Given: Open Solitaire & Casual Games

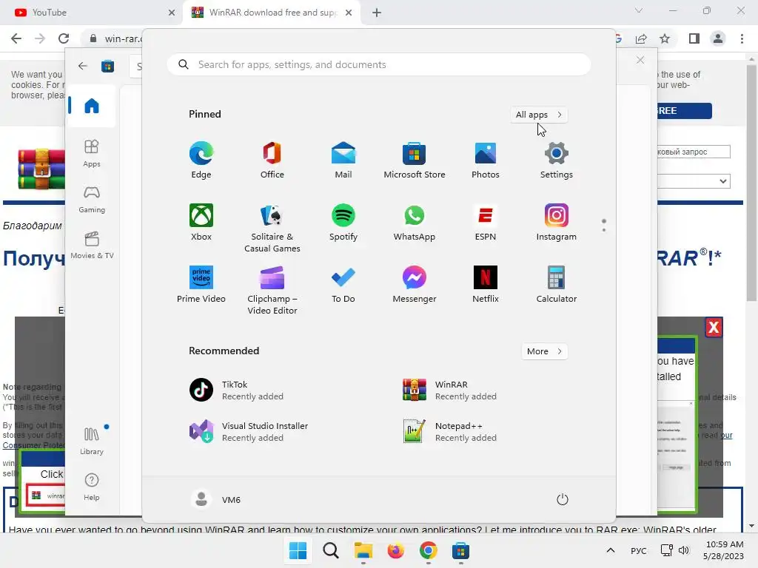Looking at the screenshot, I should pos(272,228).
